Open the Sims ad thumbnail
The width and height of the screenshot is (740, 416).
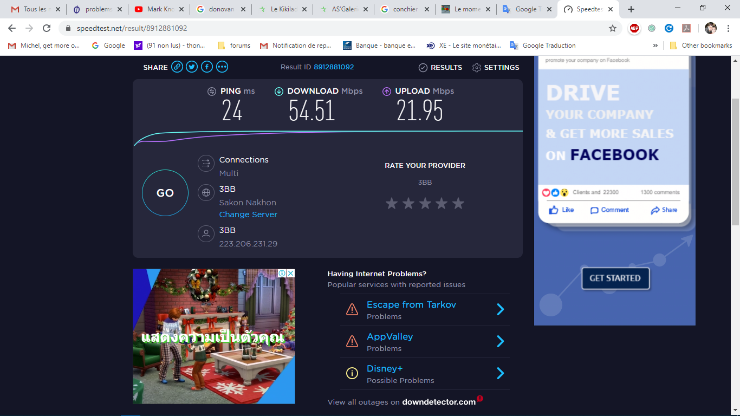pos(214,336)
